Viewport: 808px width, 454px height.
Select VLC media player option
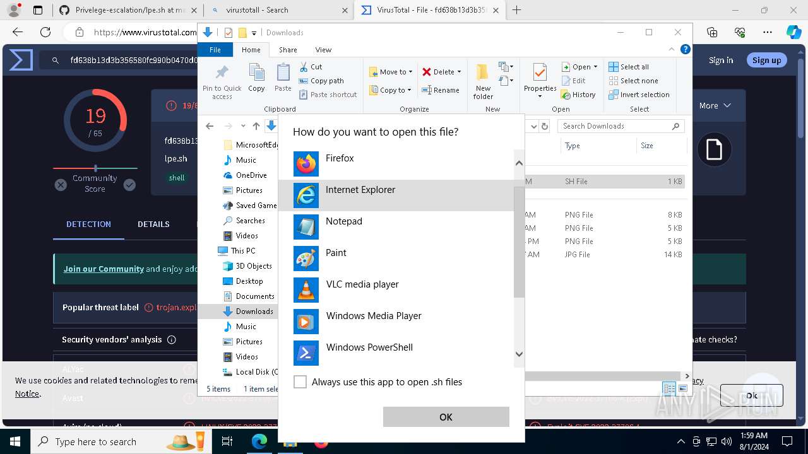point(396,290)
